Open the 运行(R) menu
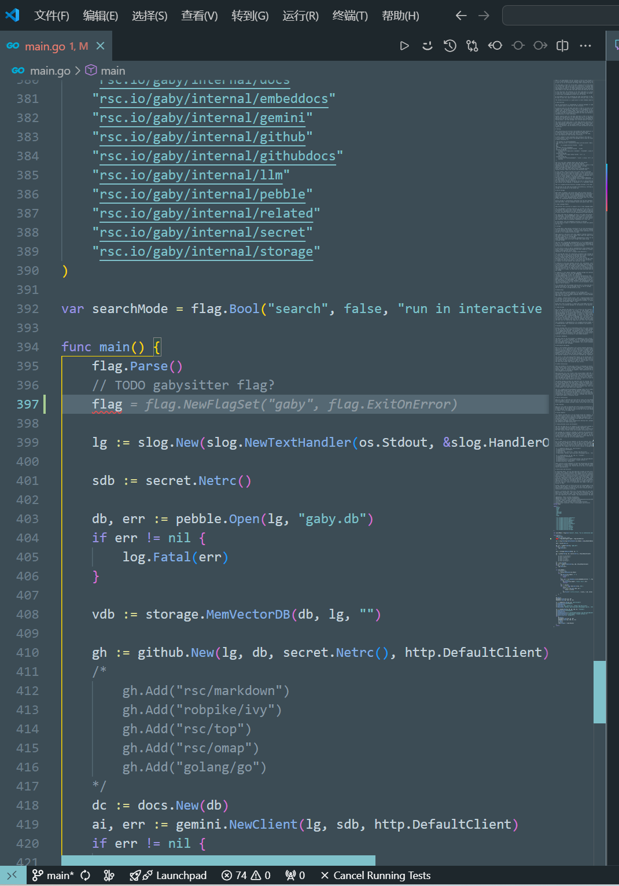 (x=300, y=16)
